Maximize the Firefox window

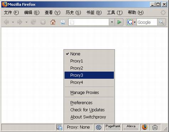[x=158, y=5]
